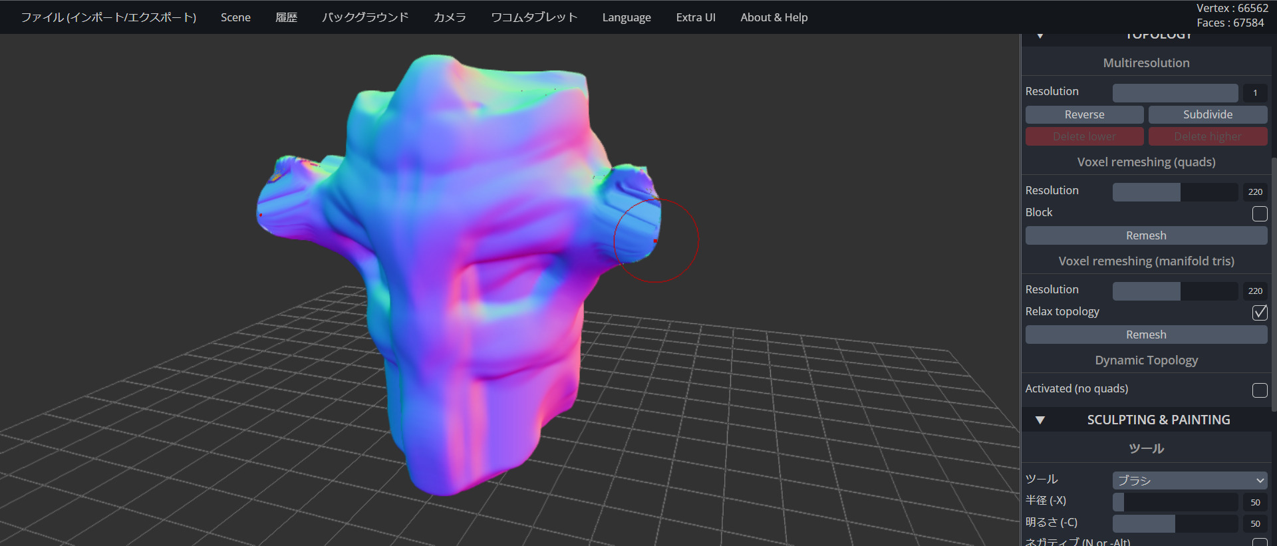The width and height of the screenshot is (1277, 546).
Task: Uncheck the Relax topology checkbox
Action: click(x=1260, y=313)
